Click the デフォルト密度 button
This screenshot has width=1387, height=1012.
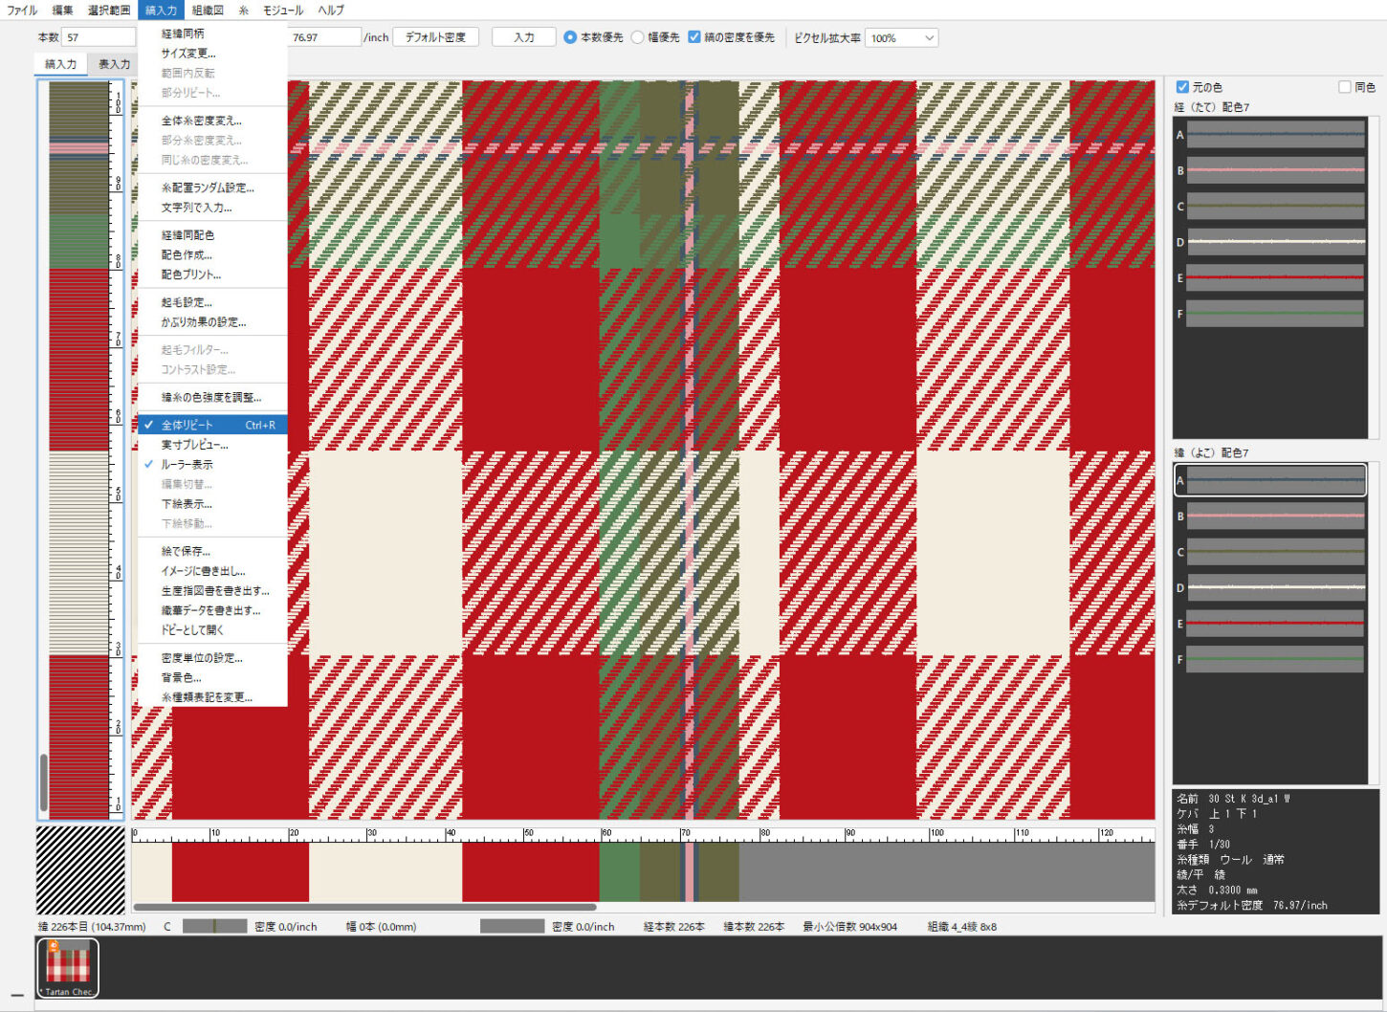435,38
